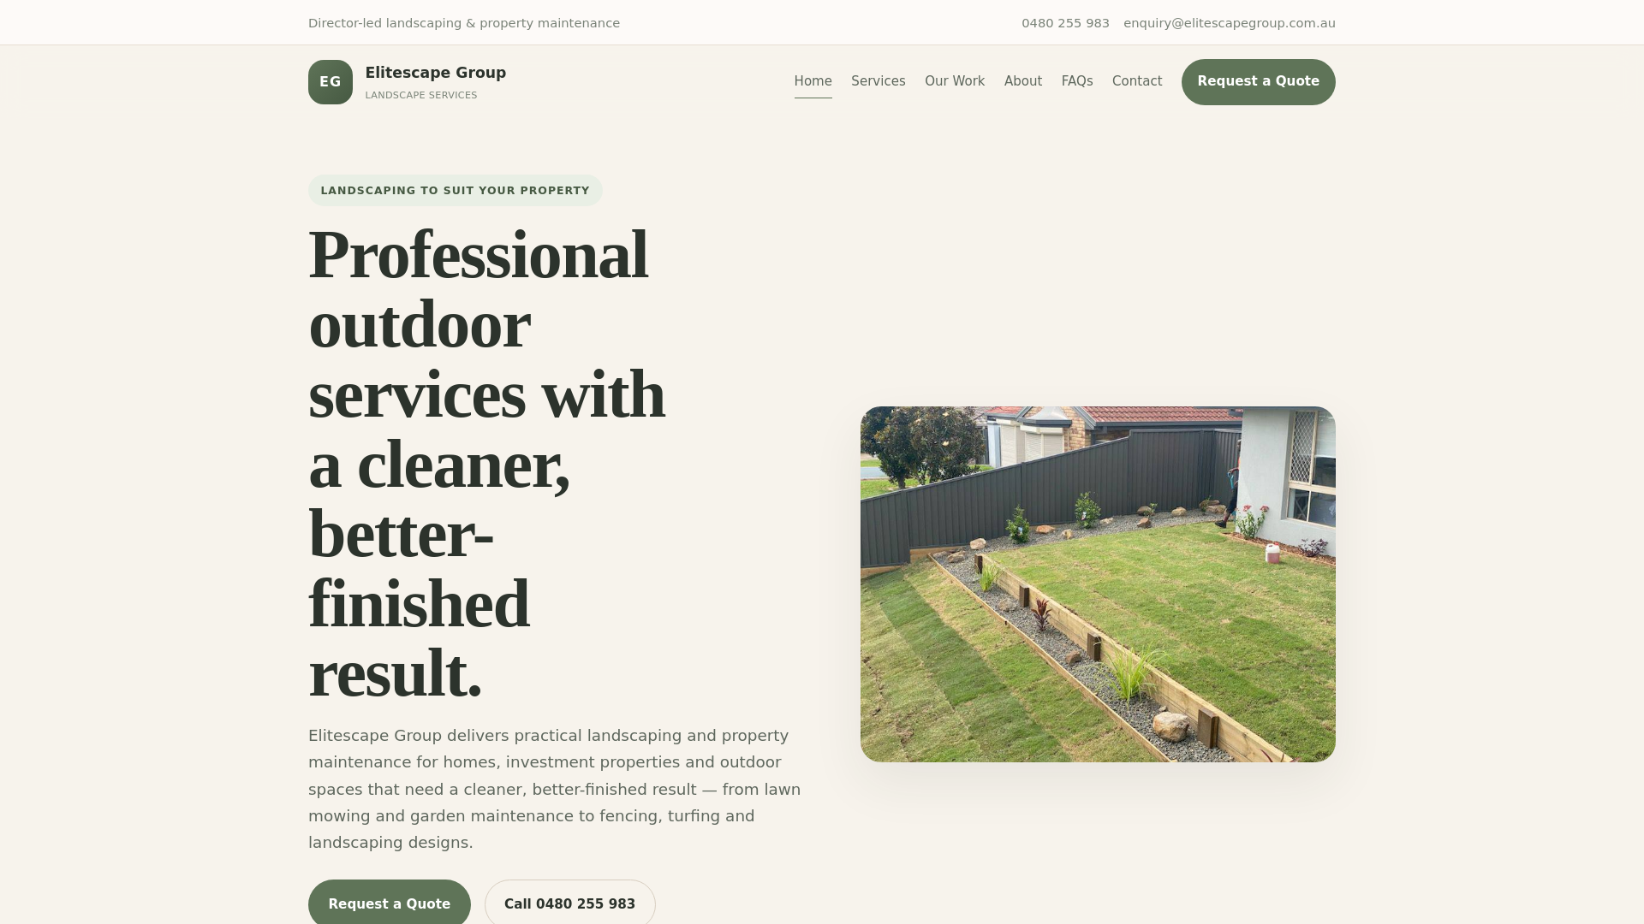Open the Home nav link
The image size is (1644, 924).
[813, 81]
